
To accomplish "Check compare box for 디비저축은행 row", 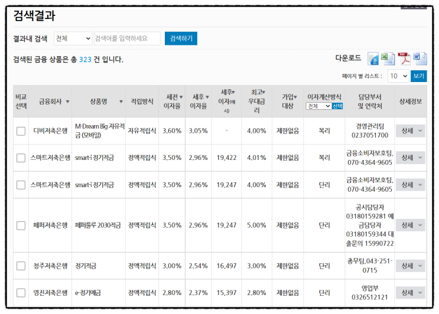I will pos(21,131).
